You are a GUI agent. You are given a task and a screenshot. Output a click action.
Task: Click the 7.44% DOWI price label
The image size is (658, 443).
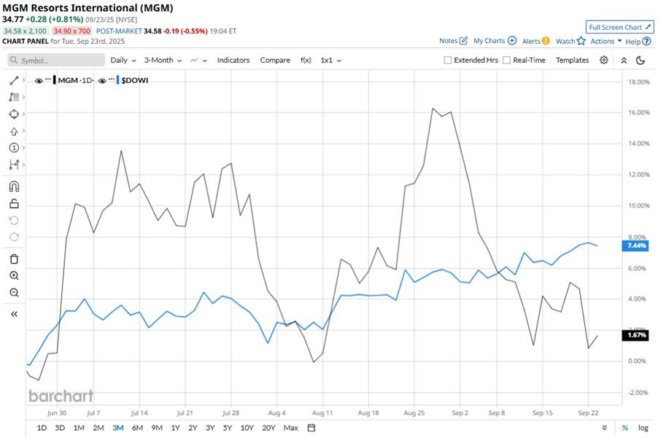635,246
